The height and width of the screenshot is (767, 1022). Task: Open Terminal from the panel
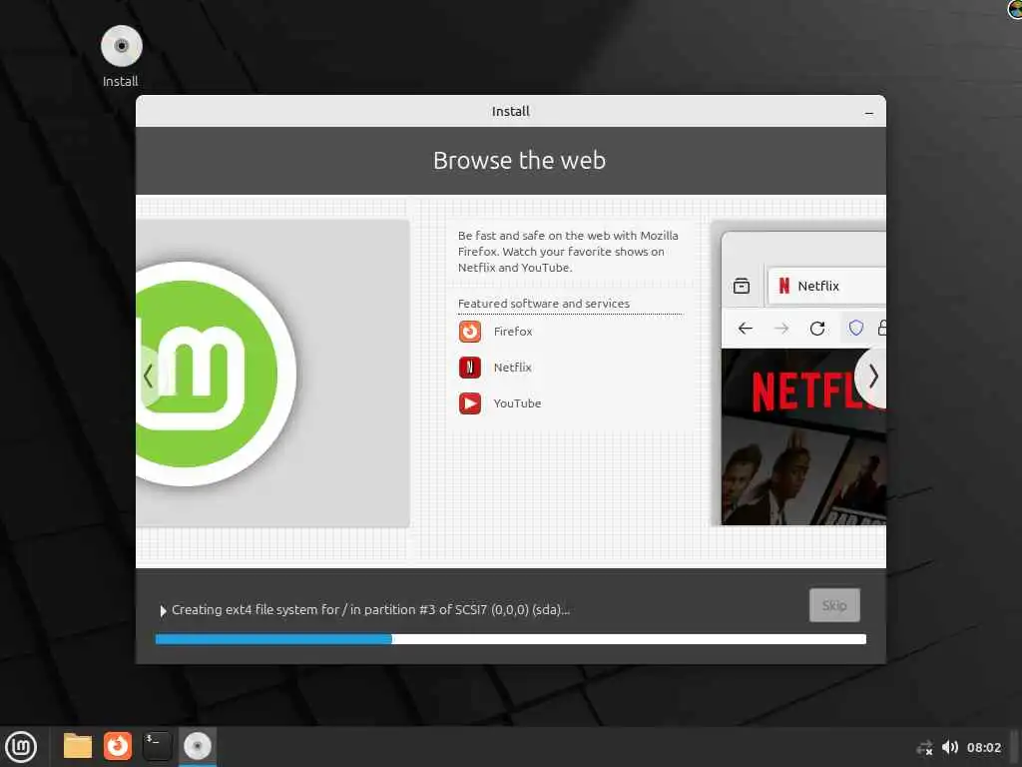[157, 746]
